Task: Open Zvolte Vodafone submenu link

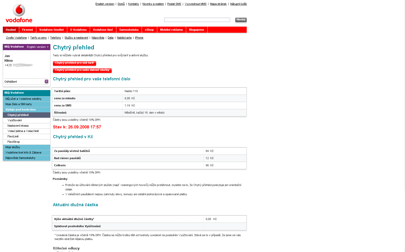Action: pos(16,38)
